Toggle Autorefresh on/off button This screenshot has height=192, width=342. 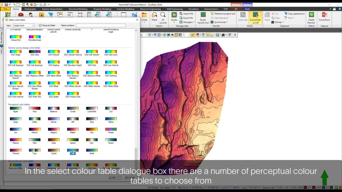click(x=255, y=18)
